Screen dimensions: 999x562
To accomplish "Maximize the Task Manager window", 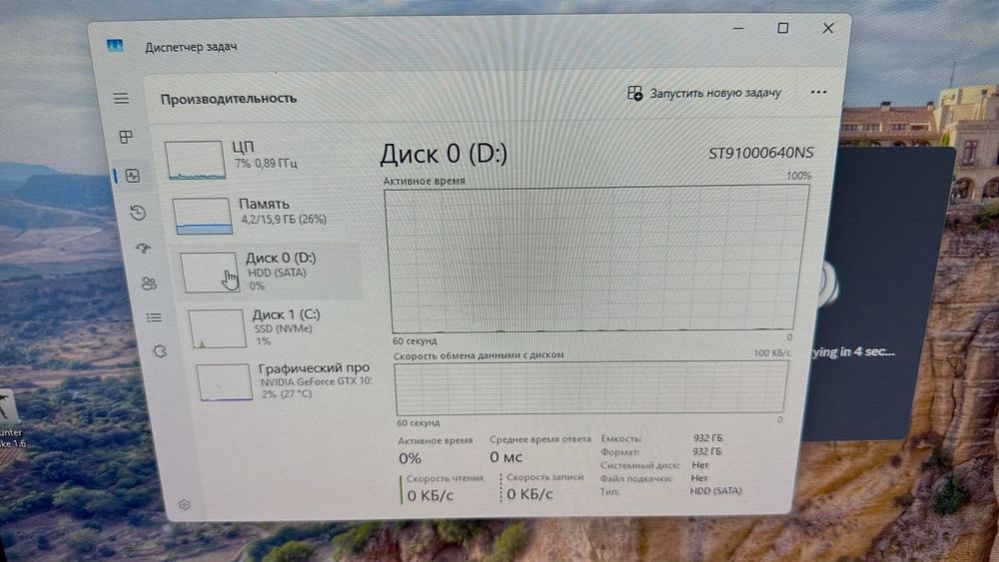I will click(783, 28).
